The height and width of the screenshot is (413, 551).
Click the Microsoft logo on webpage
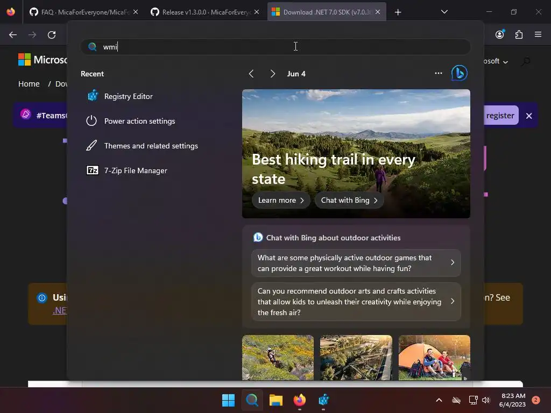coord(42,60)
